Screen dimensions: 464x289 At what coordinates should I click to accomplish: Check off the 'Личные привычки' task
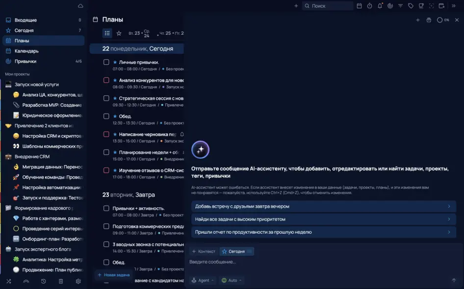coord(106,62)
